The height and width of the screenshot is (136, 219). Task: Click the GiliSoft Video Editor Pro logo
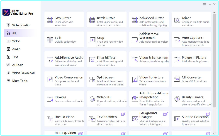point(6,12)
